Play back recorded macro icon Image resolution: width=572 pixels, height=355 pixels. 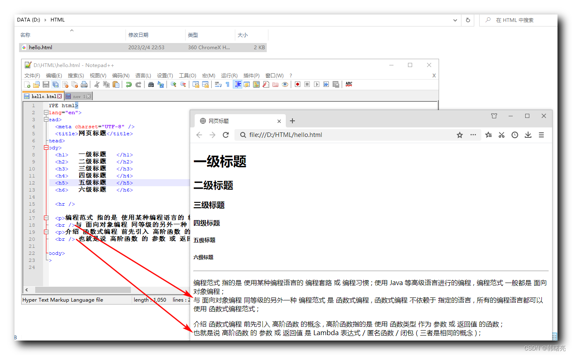pyautogui.click(x=316, y=84)
